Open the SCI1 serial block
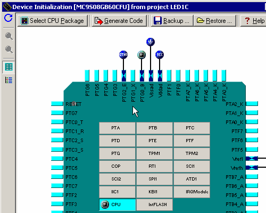The image size is (266, 213). coord(192,166)
